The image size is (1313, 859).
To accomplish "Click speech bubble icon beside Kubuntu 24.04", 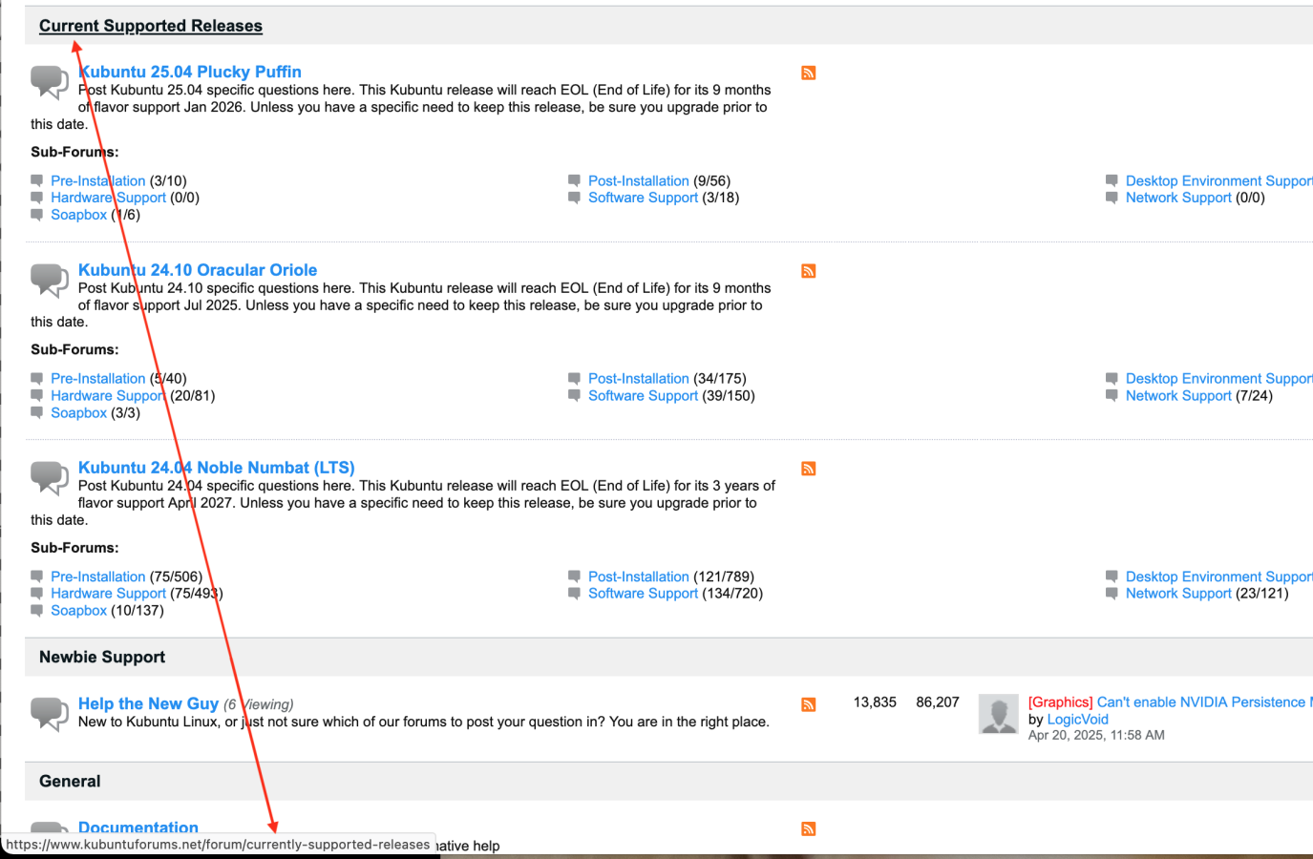I will tap(50, 477).
